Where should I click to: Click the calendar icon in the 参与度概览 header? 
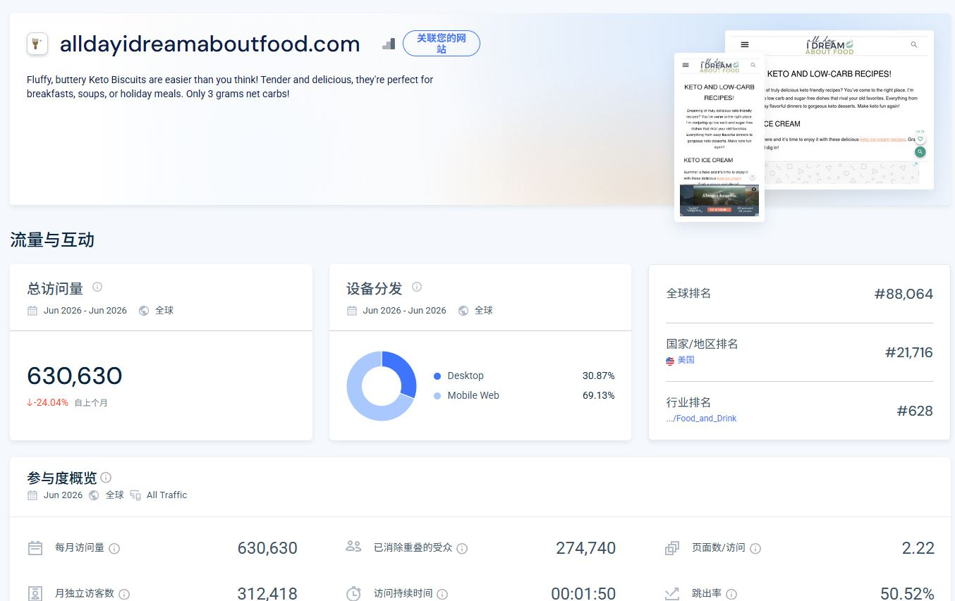[32, 495]
